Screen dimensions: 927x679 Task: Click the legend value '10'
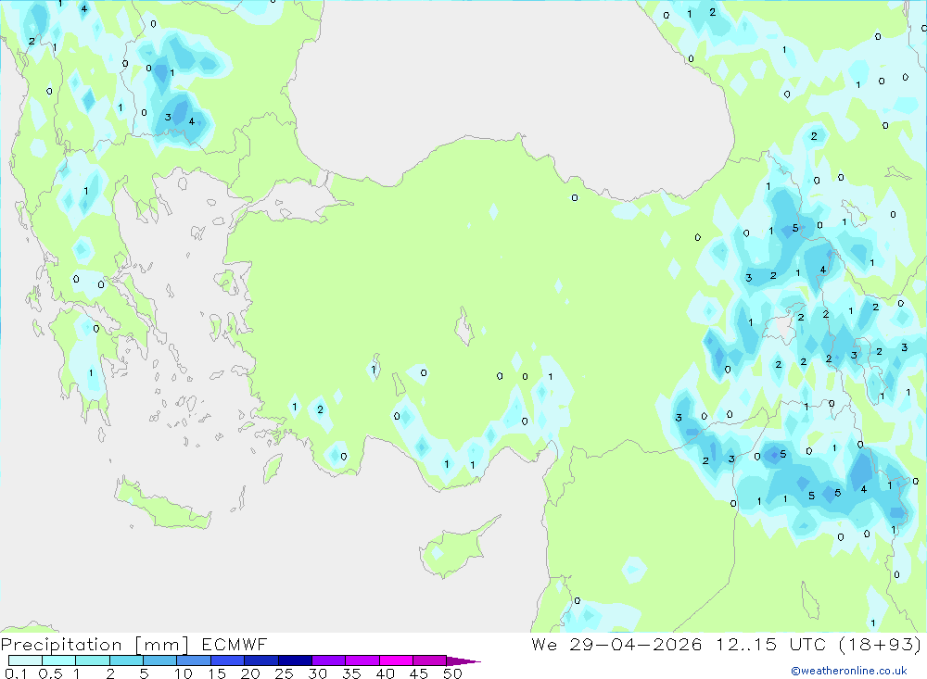click(184, 673)
